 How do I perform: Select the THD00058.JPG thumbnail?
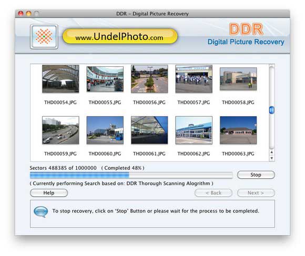pyautogui.click(x=238, y=79)
